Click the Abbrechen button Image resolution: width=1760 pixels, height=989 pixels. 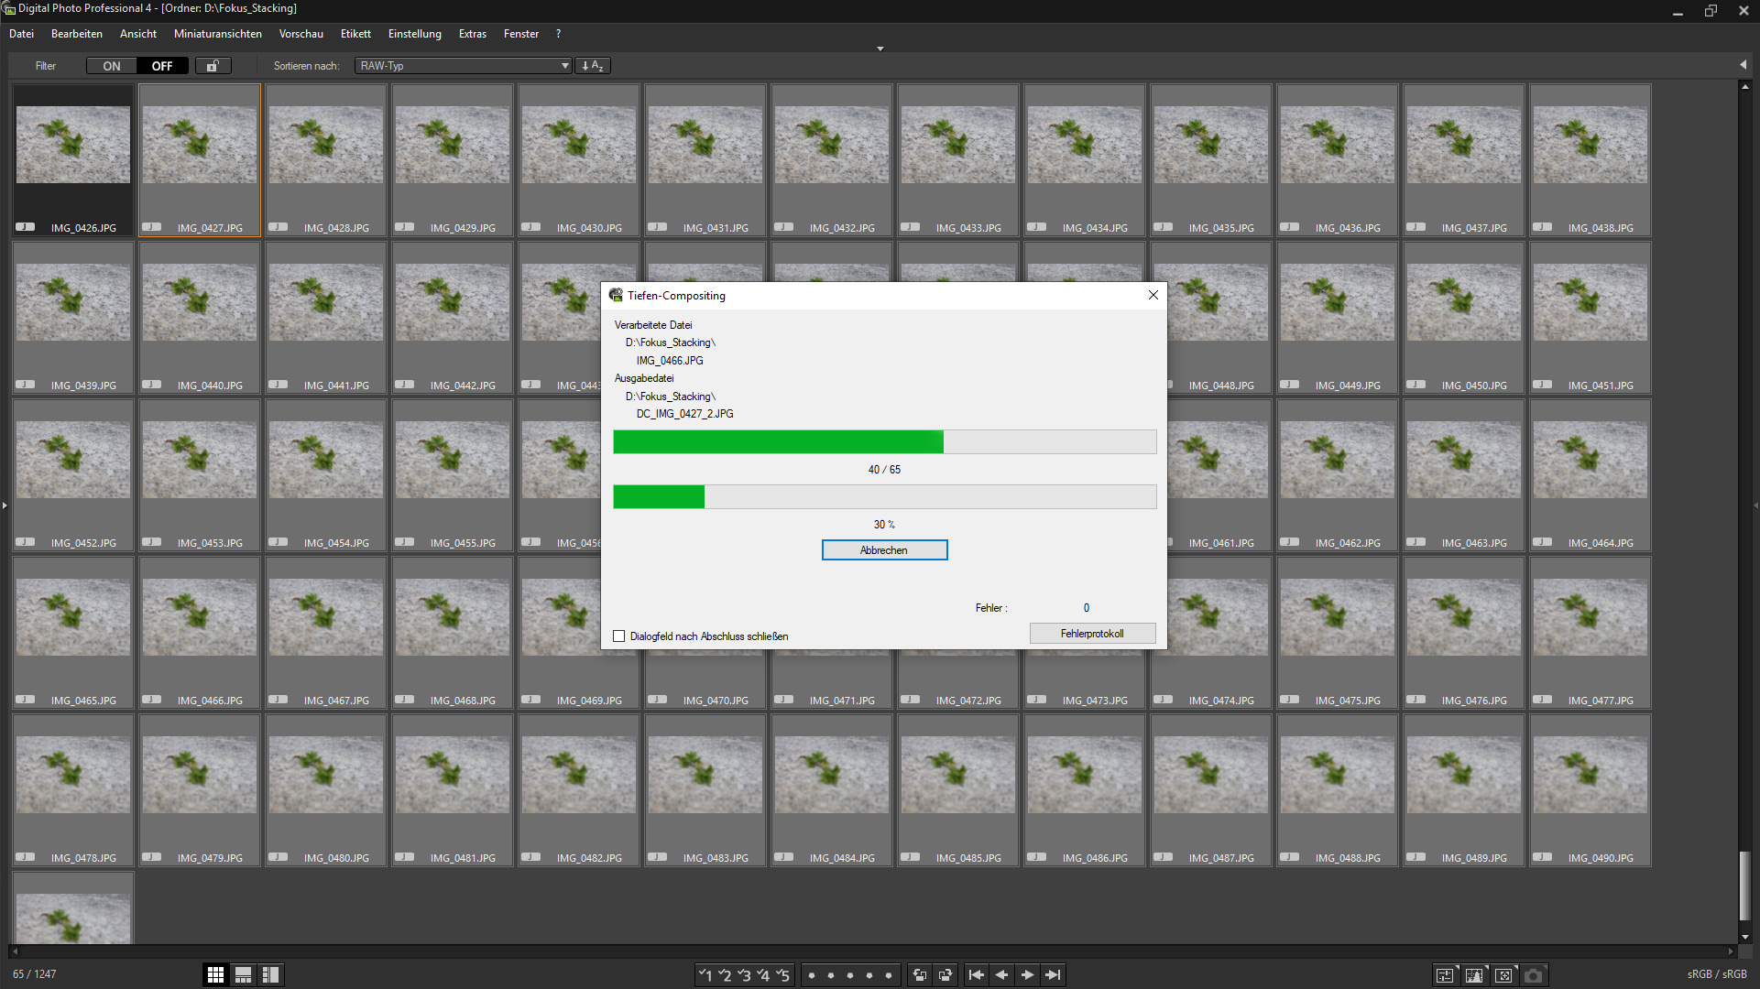(x=884, y=550)
